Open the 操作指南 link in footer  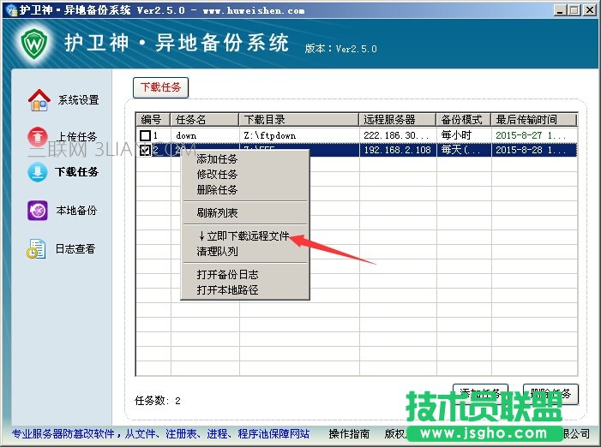[x=350, y=434]
